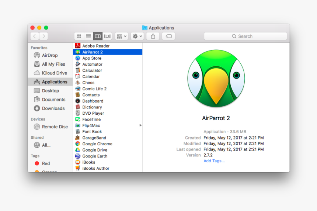Click the Applications folder icon in title
Screen dimensions: 317x211
pos(144,28)
